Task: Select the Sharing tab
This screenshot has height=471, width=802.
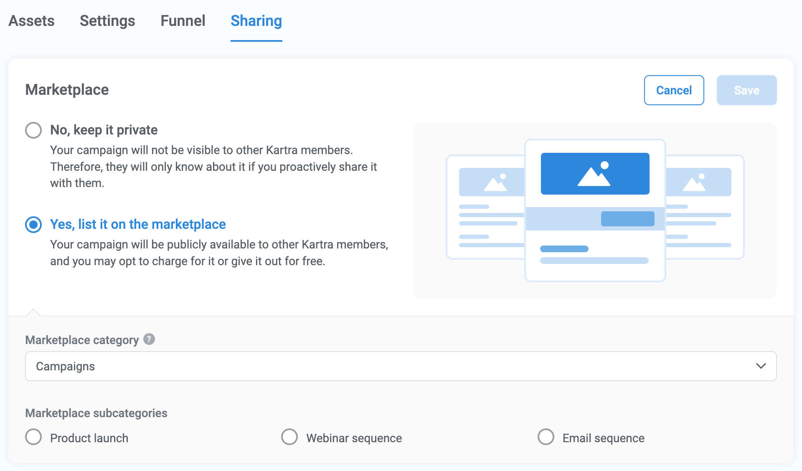Action: (x=256, y=21)
